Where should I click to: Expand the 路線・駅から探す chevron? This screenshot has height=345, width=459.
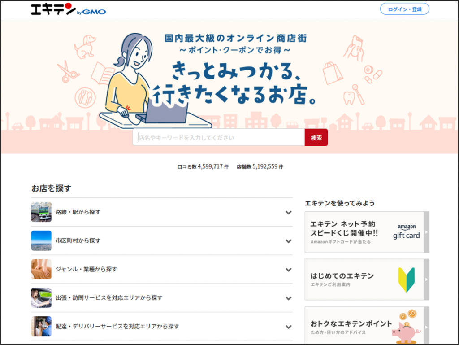pyautogui.click(x=288, y=212)
